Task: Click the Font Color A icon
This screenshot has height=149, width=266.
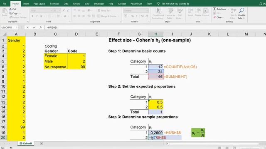Action: pyautogui.click(x=65, y=16)
